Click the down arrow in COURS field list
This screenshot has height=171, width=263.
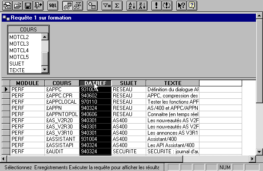[45, 69]
